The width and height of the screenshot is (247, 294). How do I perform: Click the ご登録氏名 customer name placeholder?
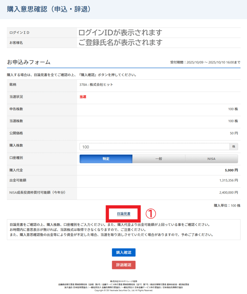point(120,43)
